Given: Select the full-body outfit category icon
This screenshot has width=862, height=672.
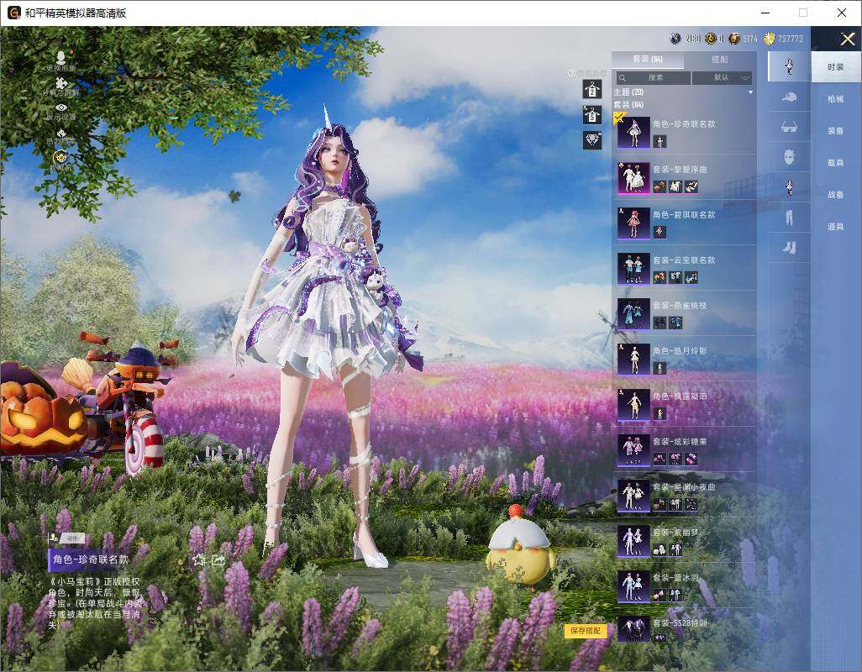Looking at the screenshot, I should pyautogui.click(x=790, y=66).
